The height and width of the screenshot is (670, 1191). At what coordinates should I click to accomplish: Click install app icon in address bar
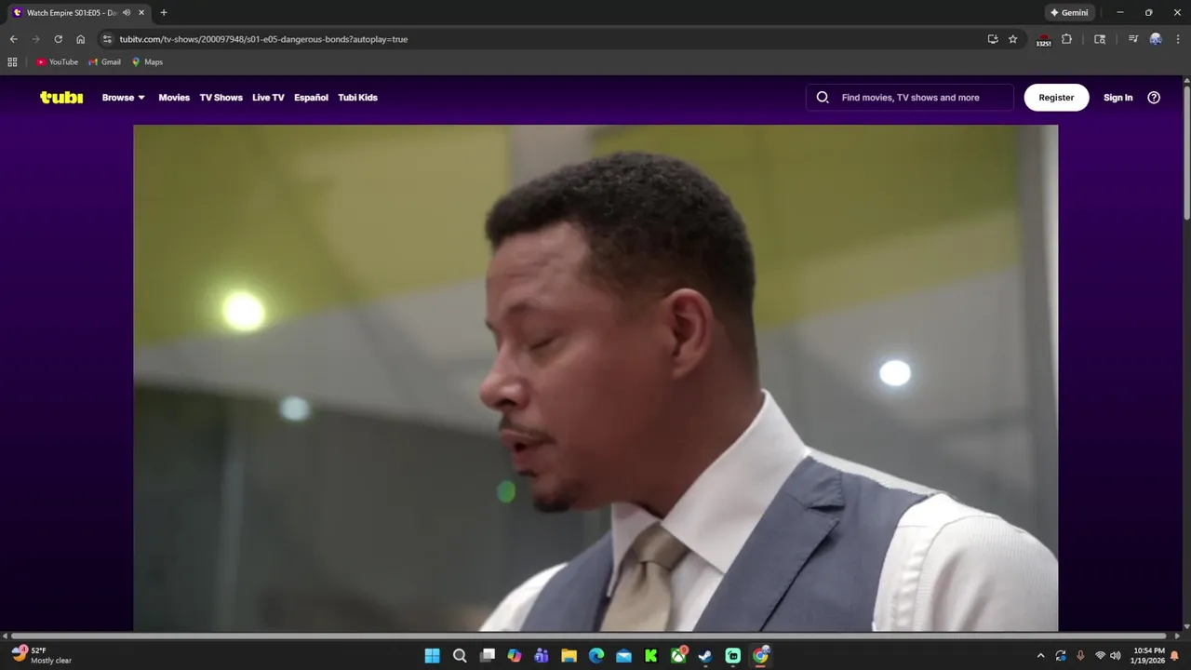coord(993,39)
